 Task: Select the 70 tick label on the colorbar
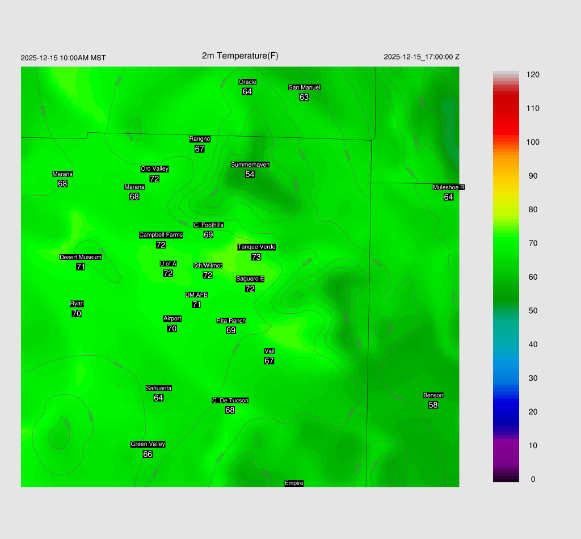pos(532,243)
